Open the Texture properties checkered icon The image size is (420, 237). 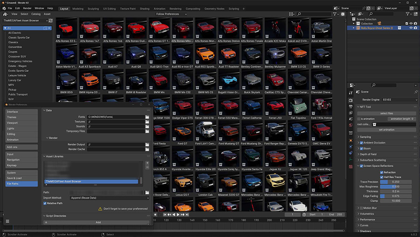coord(350,167)
